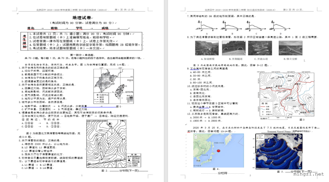This screenshot has width=329, height=182.
Task: Click the 分栏符 column break marker
Action: click(222, 173)
